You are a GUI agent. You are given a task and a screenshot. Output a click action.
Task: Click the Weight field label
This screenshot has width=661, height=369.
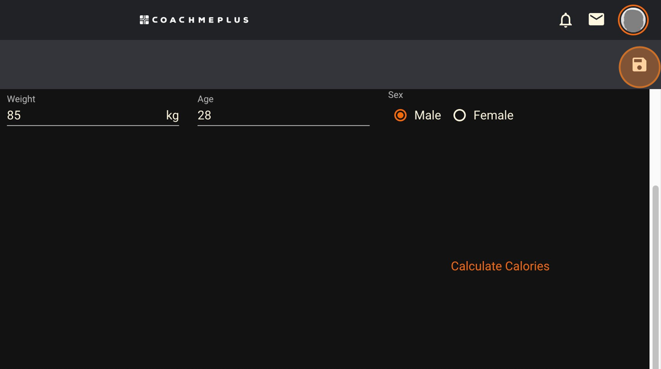coord(21,99)
